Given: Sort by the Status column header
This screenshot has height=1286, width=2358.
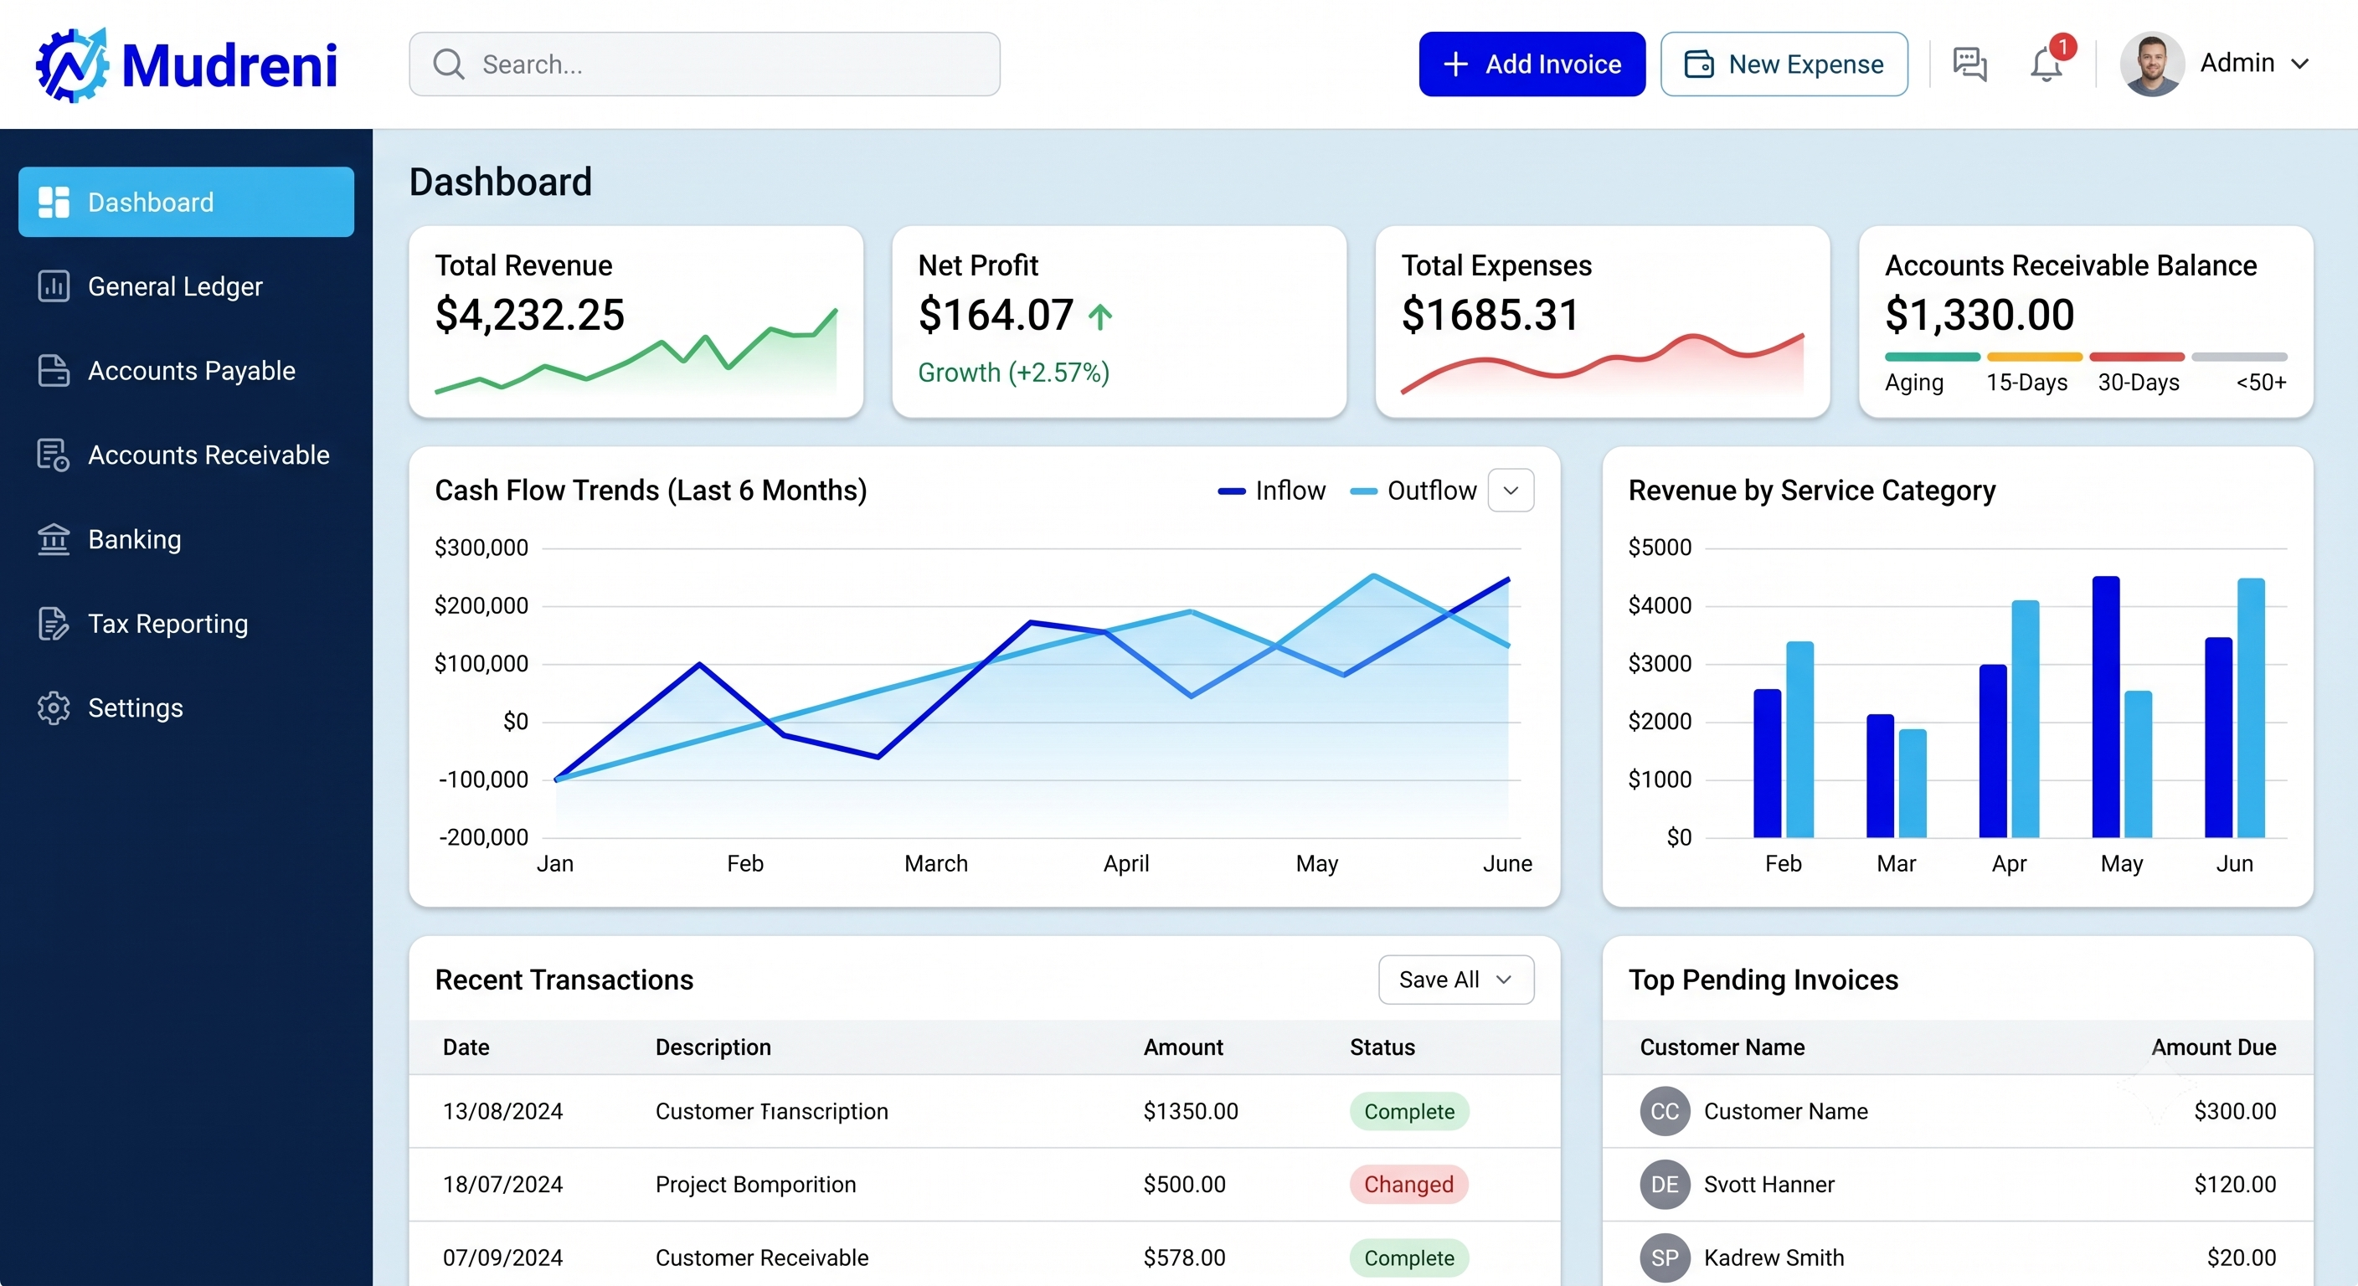Looking at the screenshot, I should pos(1382,1047).
